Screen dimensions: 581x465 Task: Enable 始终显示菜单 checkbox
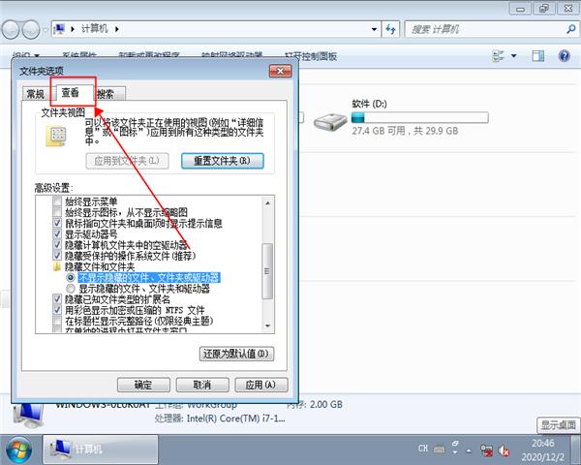(57, 201)
